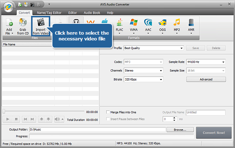The image size is (235, 148).
Task: Click the Save profile button
Action: click(196, 48)
